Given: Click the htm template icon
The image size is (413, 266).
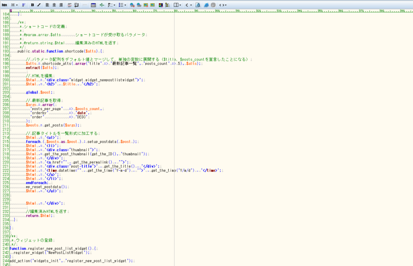Looking at the screenshot, I should click(x=4, y=5).
